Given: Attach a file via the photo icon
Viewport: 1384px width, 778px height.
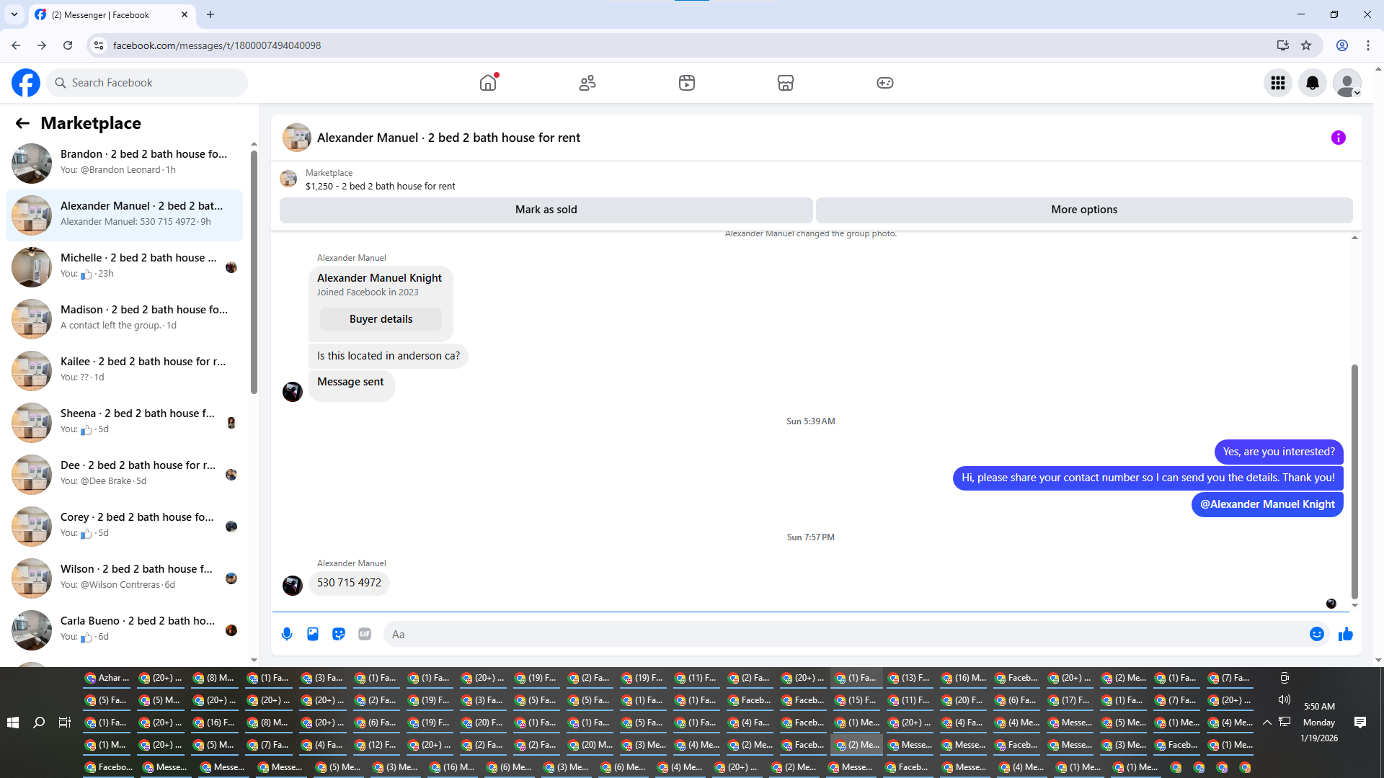Looking at the screenshot, I should (x=313, y=634).
